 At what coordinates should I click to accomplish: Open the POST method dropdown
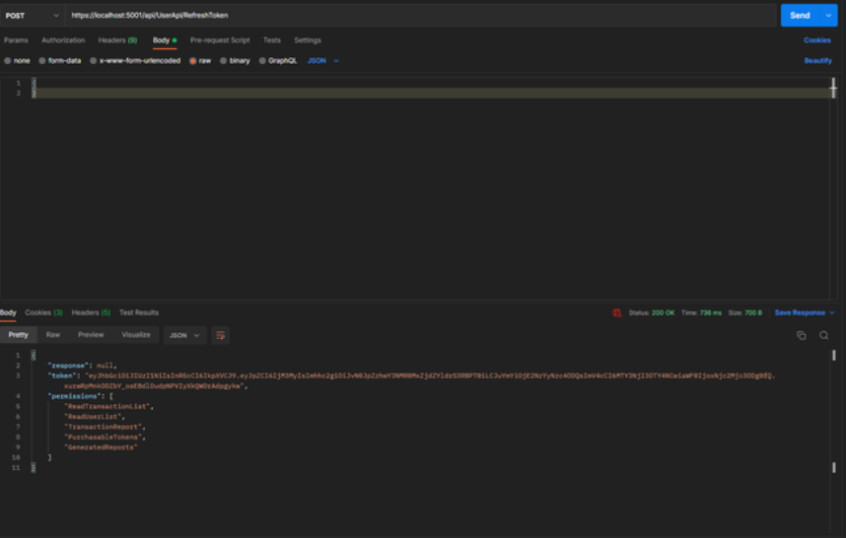33,16
